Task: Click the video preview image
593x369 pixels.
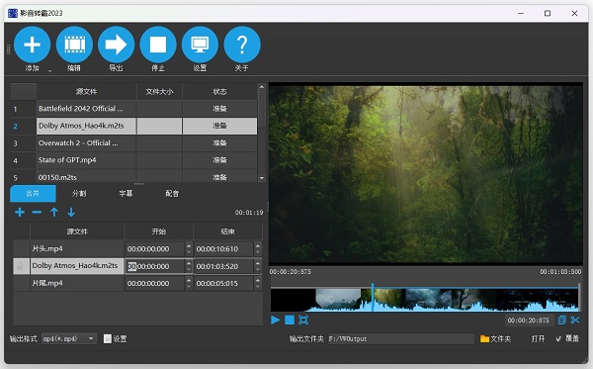Action: (426, 173)
